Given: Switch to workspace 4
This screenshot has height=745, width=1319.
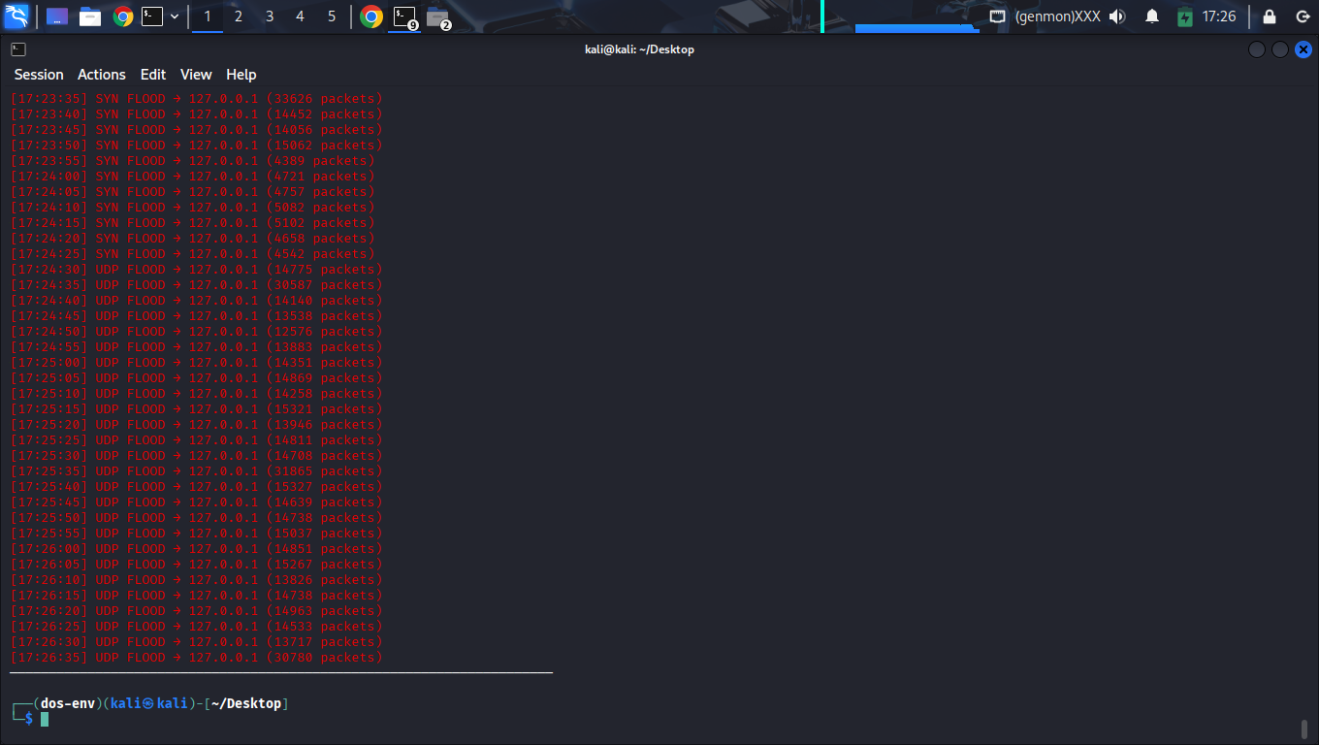Looking at the screenshot, I should pyautogui.click(x=300, y=16).
